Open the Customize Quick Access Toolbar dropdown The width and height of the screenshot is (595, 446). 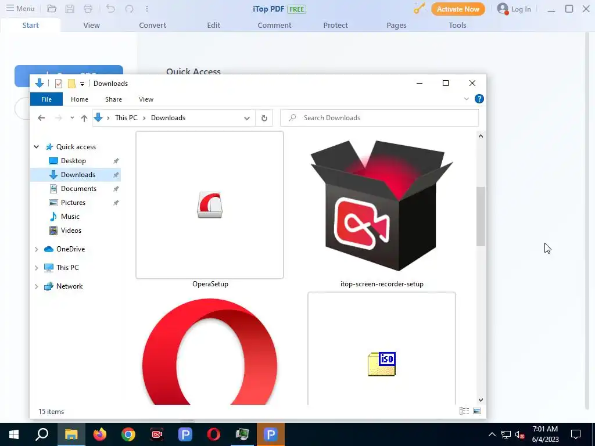82,84
